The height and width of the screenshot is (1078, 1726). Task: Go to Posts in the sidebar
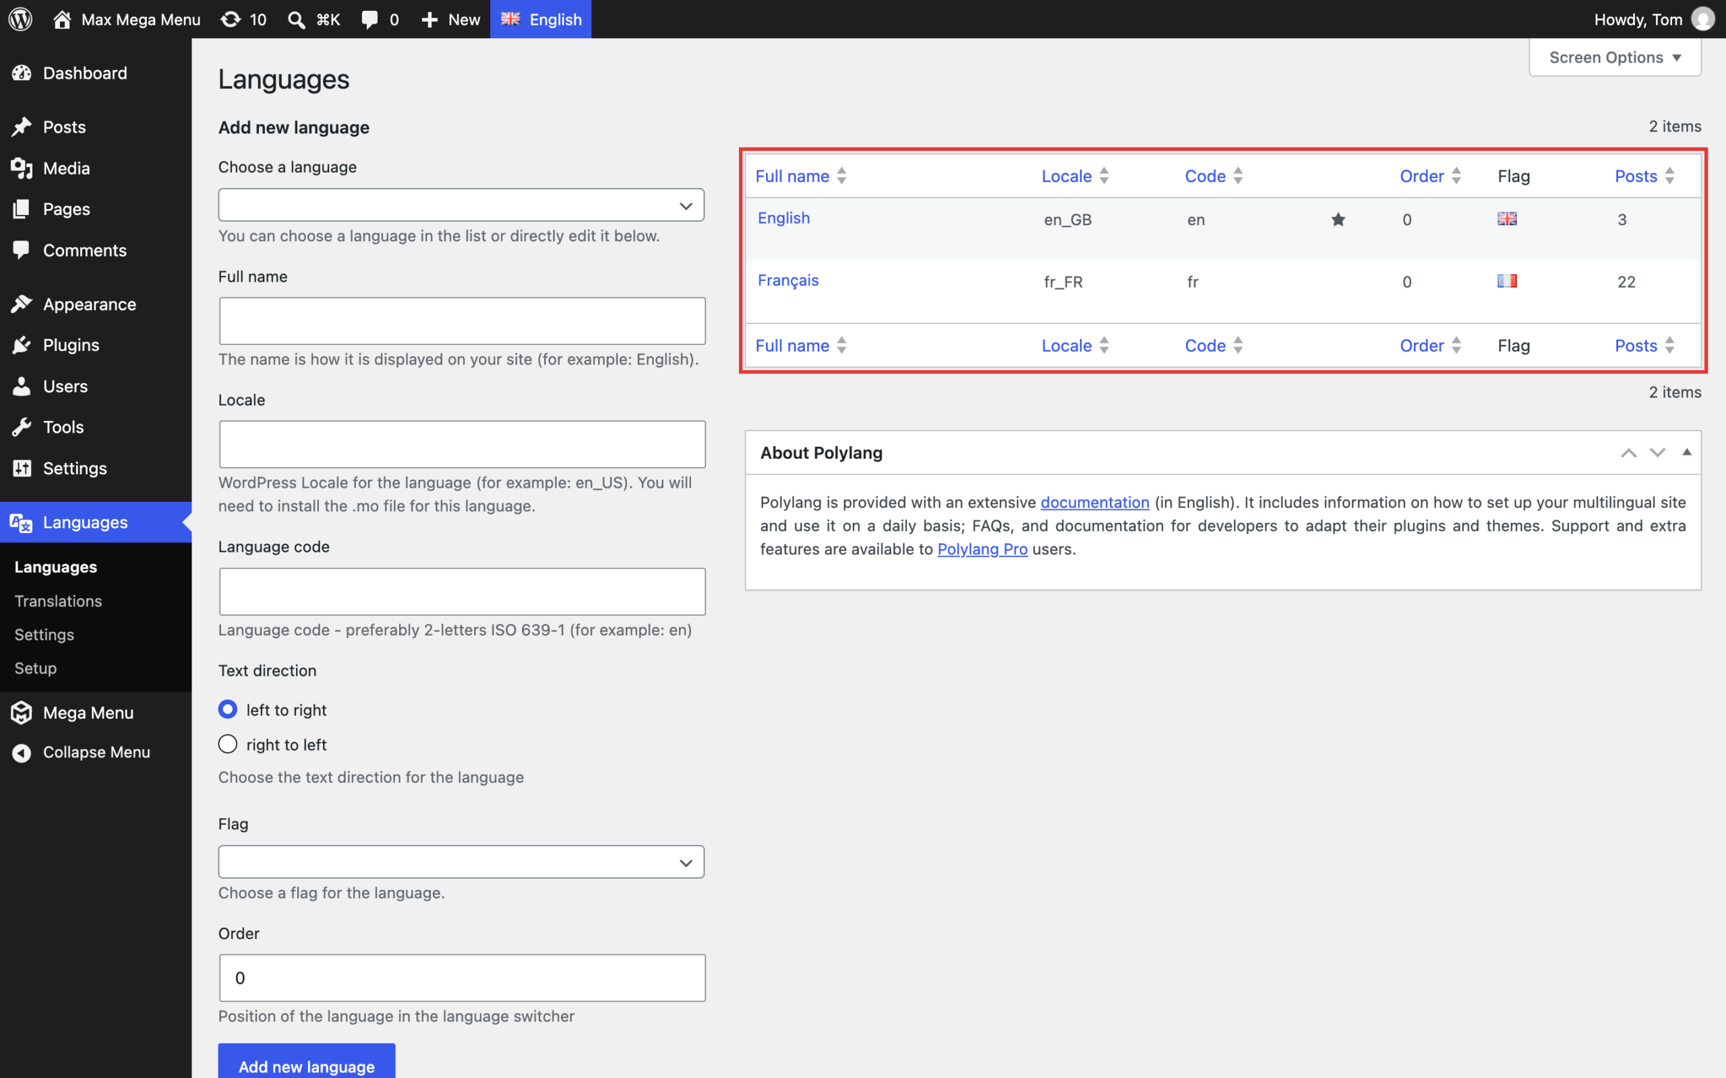(96, 127)
